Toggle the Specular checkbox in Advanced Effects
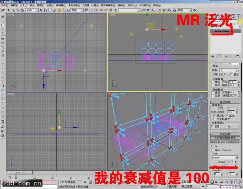This screenshot has height=189, width=243. coord(227,116)
